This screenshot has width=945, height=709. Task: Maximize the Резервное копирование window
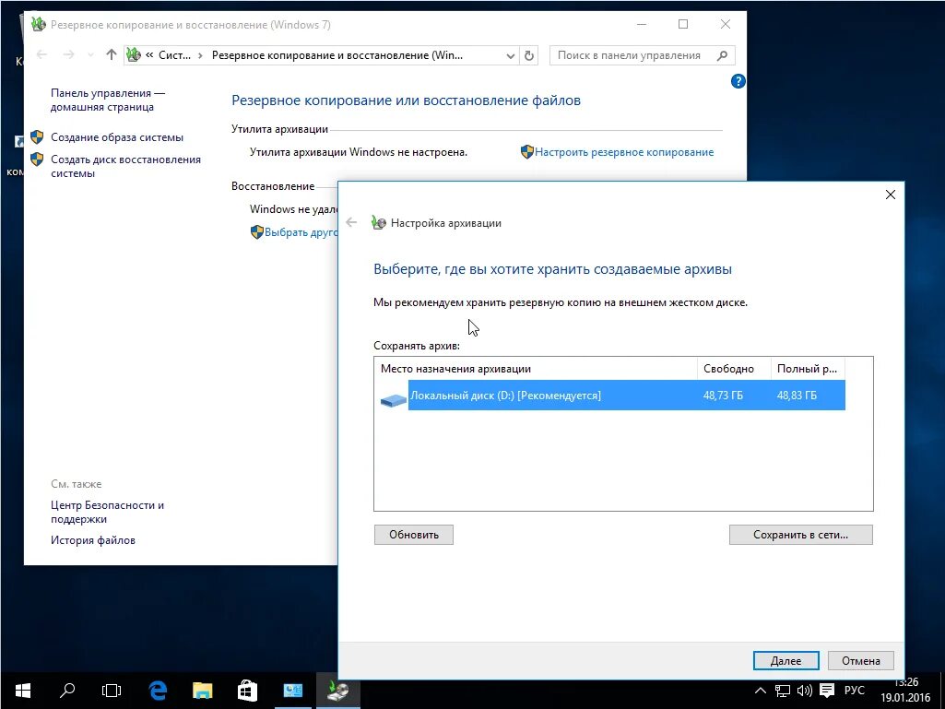pos(683,24)
